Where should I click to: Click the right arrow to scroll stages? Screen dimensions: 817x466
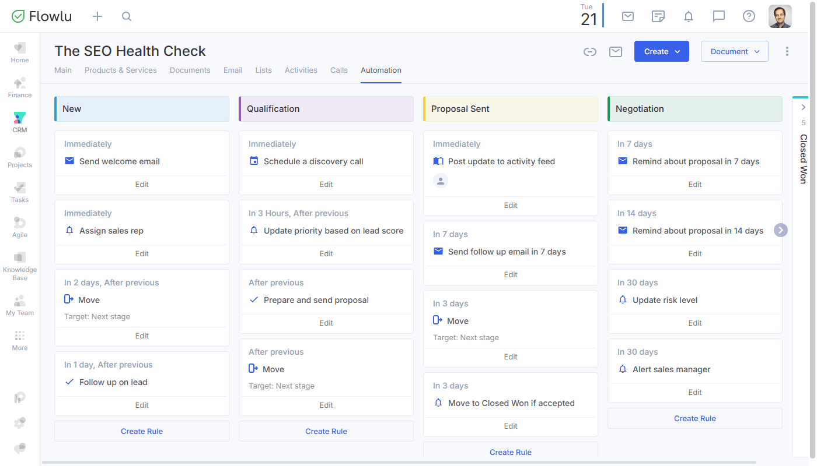[x=780, y=230]
